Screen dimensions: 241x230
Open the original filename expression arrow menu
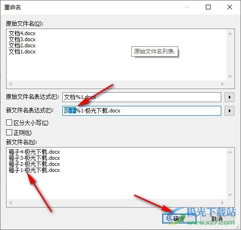[x=229, y=97]
